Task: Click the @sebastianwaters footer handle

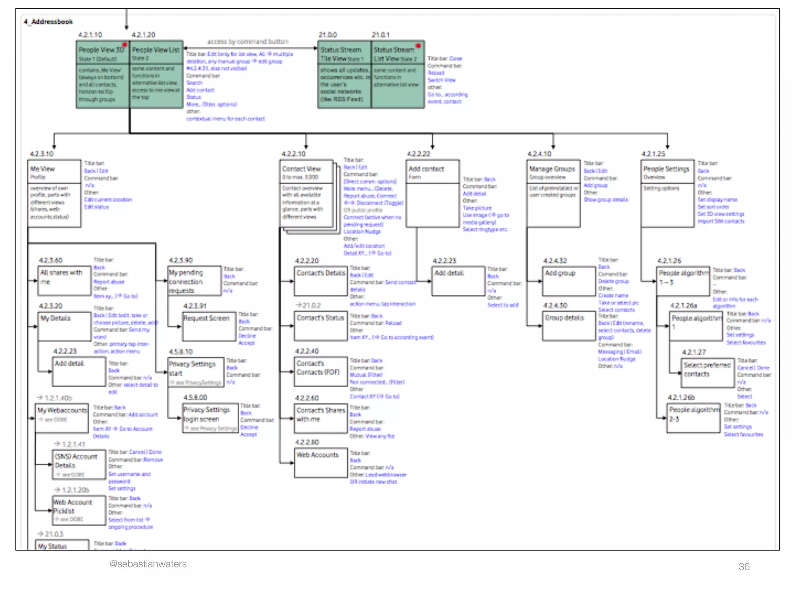Action: pos(148,564)
